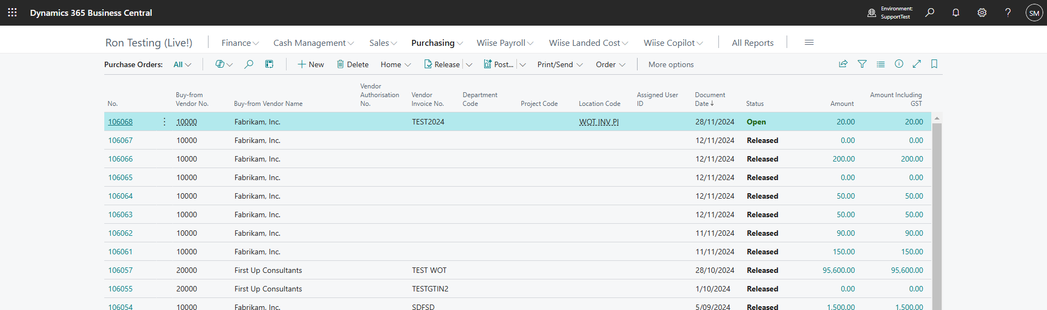Drill into amount 95,600.00 for order 106057
The height and width of the screenshot is (310, 1047).
[838, 270]
